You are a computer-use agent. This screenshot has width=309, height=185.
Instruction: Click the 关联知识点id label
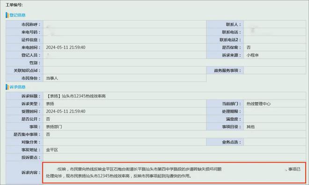(27, 71)
